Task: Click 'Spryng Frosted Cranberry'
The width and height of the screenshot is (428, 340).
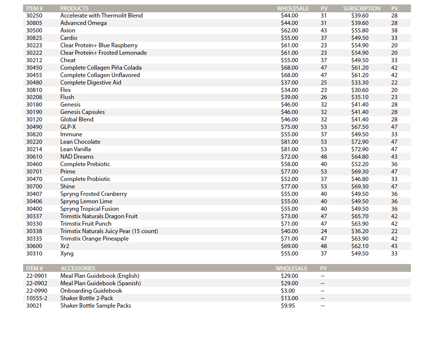Action: click(93, 194)
